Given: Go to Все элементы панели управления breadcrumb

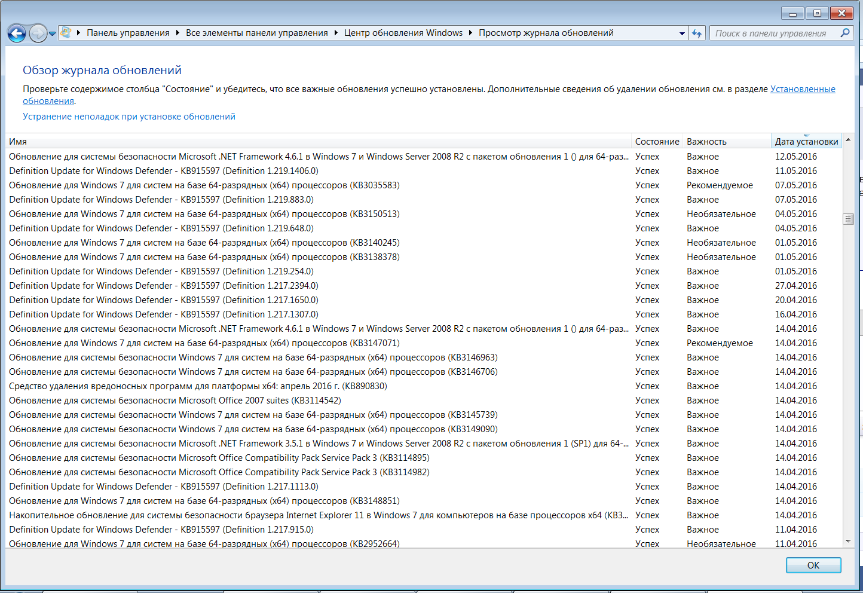Looking at the screenshot, I should click(257, 33).
